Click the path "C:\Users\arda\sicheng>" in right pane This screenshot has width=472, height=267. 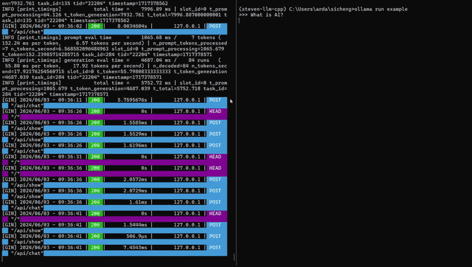click(321, 9)
